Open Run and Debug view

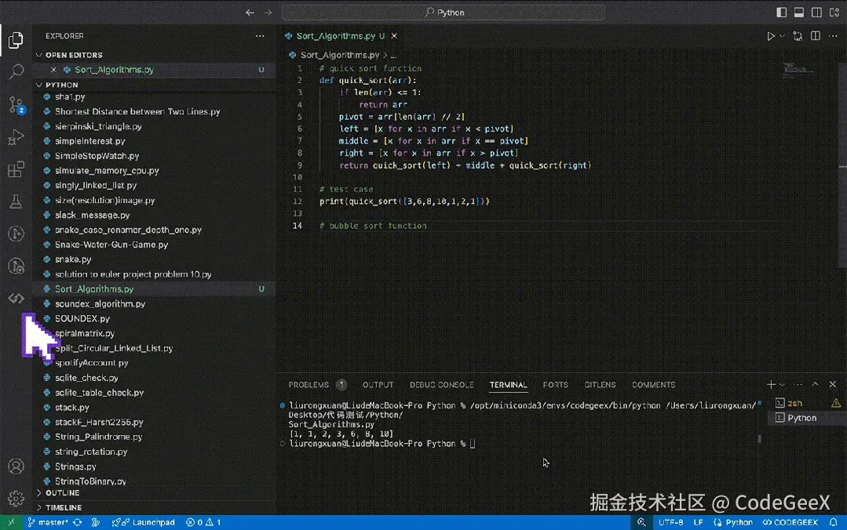[16, 136]
